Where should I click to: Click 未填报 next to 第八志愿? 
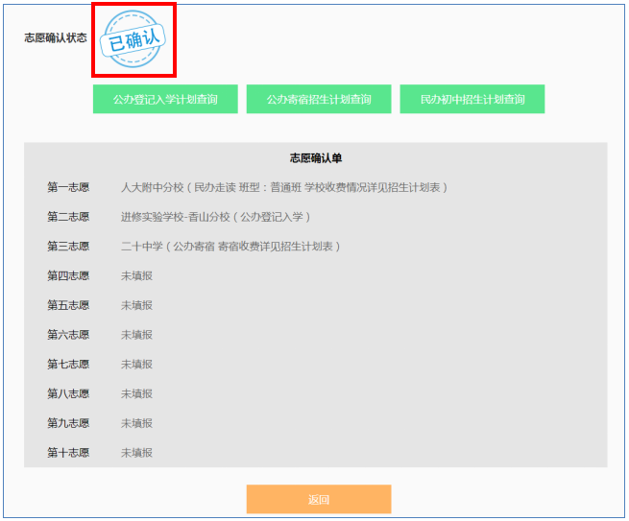tap(136, 394)
